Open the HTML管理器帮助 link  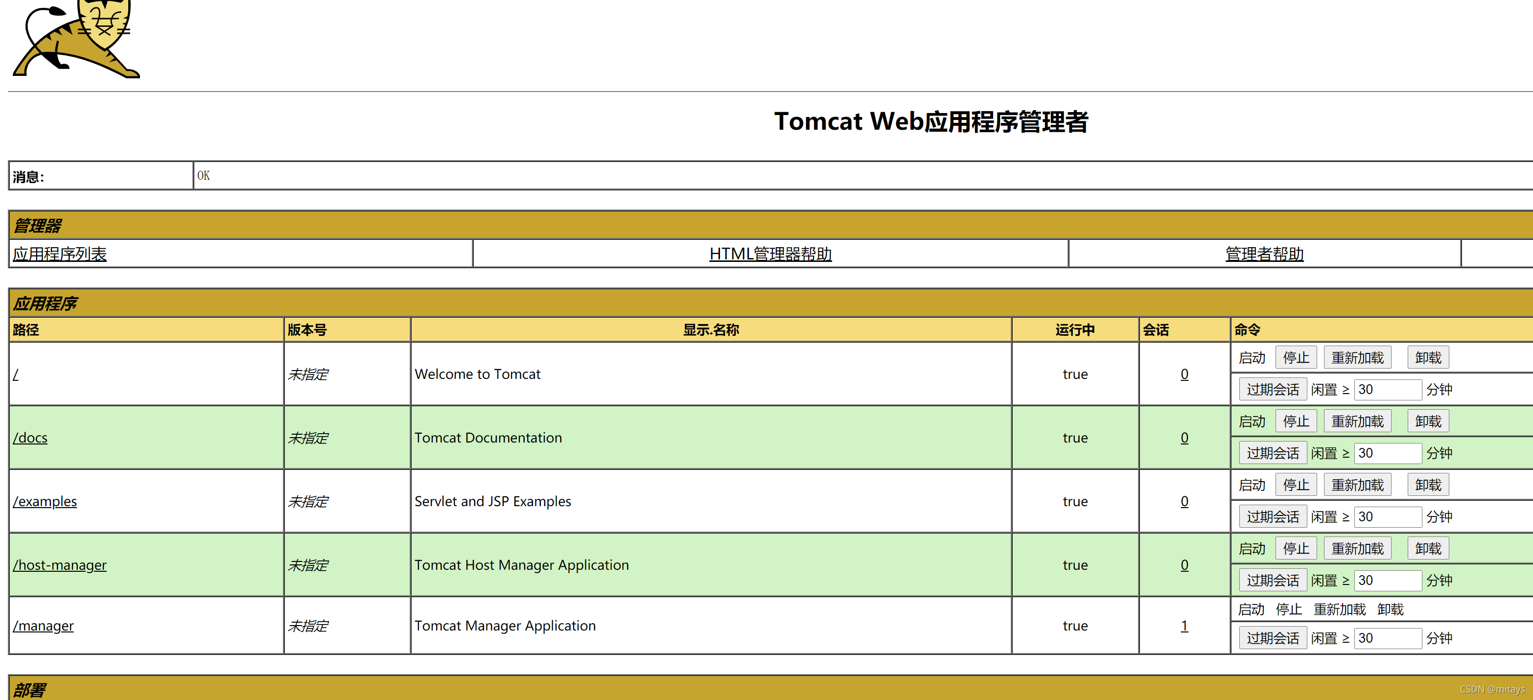770,254
